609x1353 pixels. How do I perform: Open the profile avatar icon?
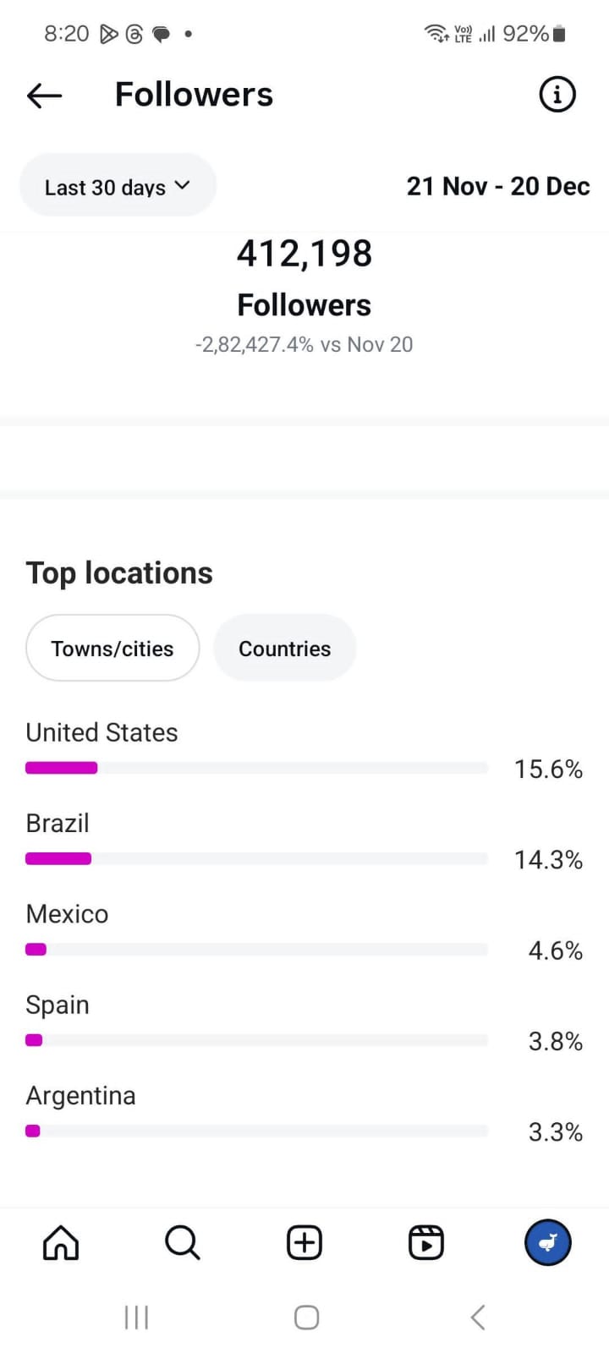[548, 1243]
